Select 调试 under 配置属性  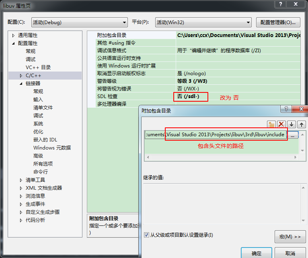point(31,59)
